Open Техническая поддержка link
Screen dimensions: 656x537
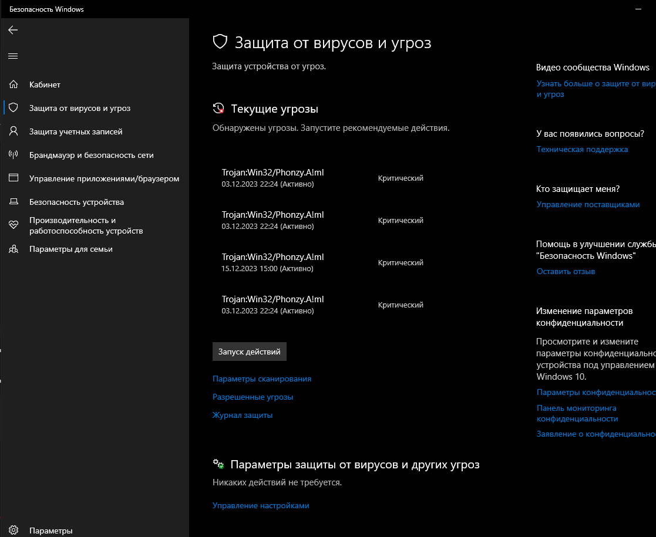(x=582, y=149)
